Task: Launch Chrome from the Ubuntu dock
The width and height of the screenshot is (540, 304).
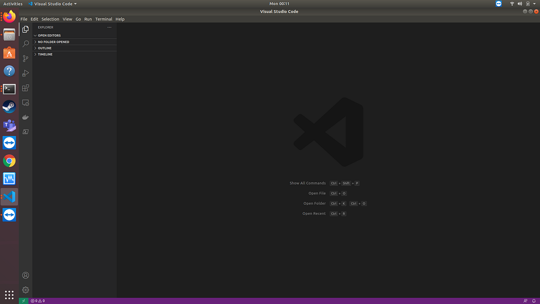Action: pyautogui.click(x=9, y=161)
